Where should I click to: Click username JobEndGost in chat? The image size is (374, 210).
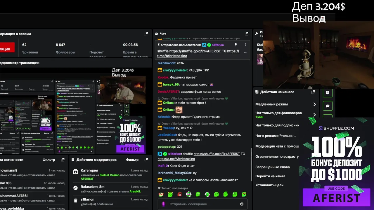(167, 135)
